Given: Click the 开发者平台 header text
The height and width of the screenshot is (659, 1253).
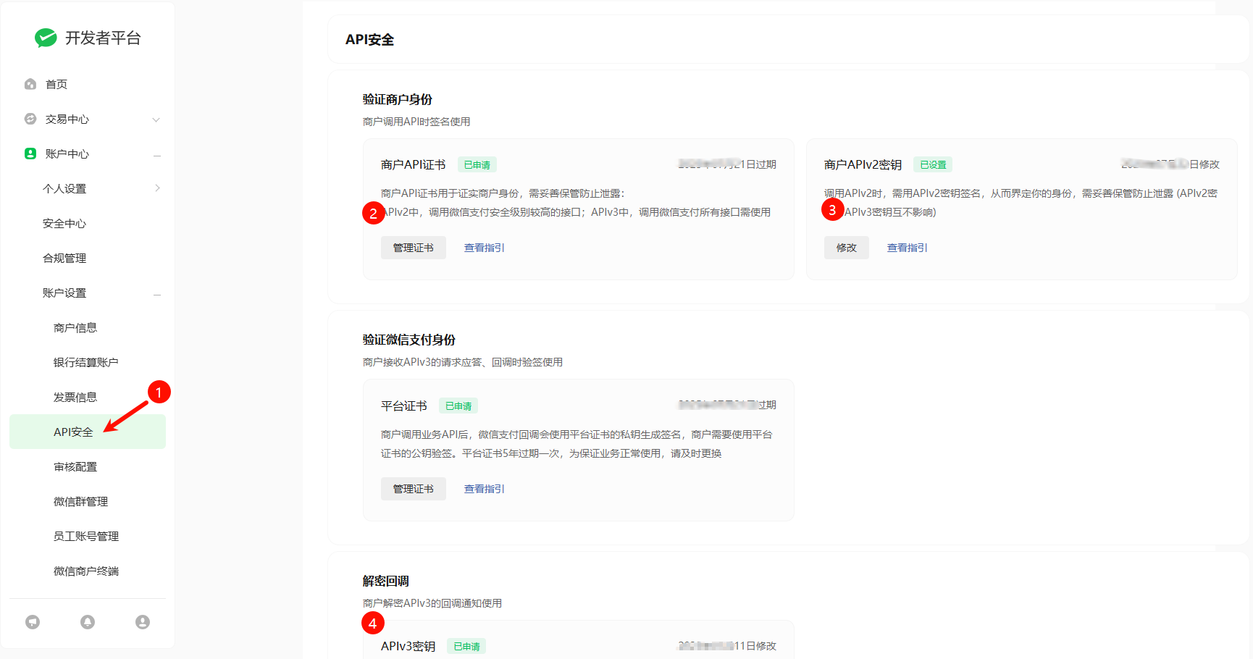Looking at the screenshot, I should pos(103,38).
